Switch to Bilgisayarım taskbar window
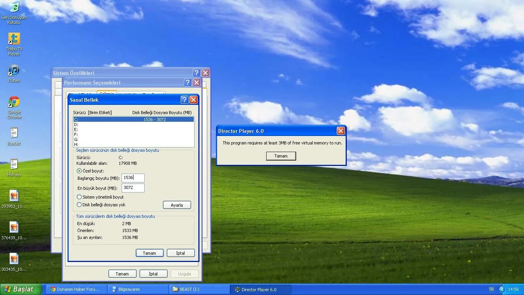The height and width of the screenshot is (295, 524). pyautogui.click(x=138, y=289)
